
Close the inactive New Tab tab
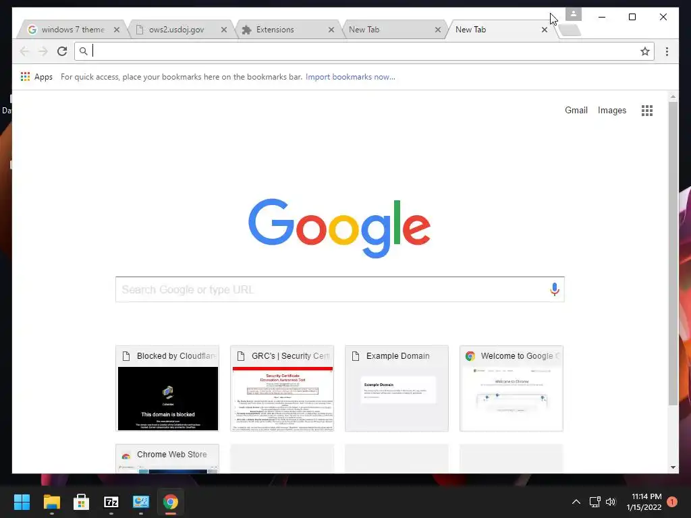point(437,30)
